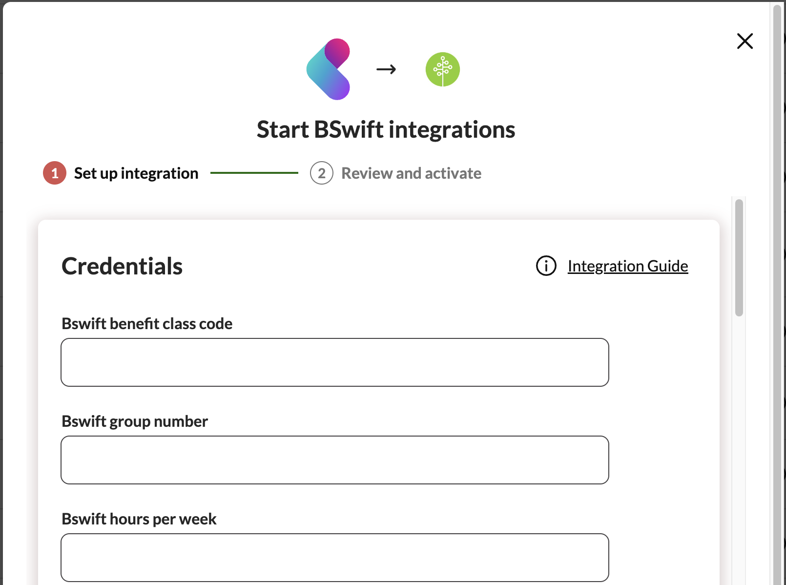Click the Credentials section heading
Image resolution: width=786 pixels, height=585 pixels.
(x=122, y=267)
